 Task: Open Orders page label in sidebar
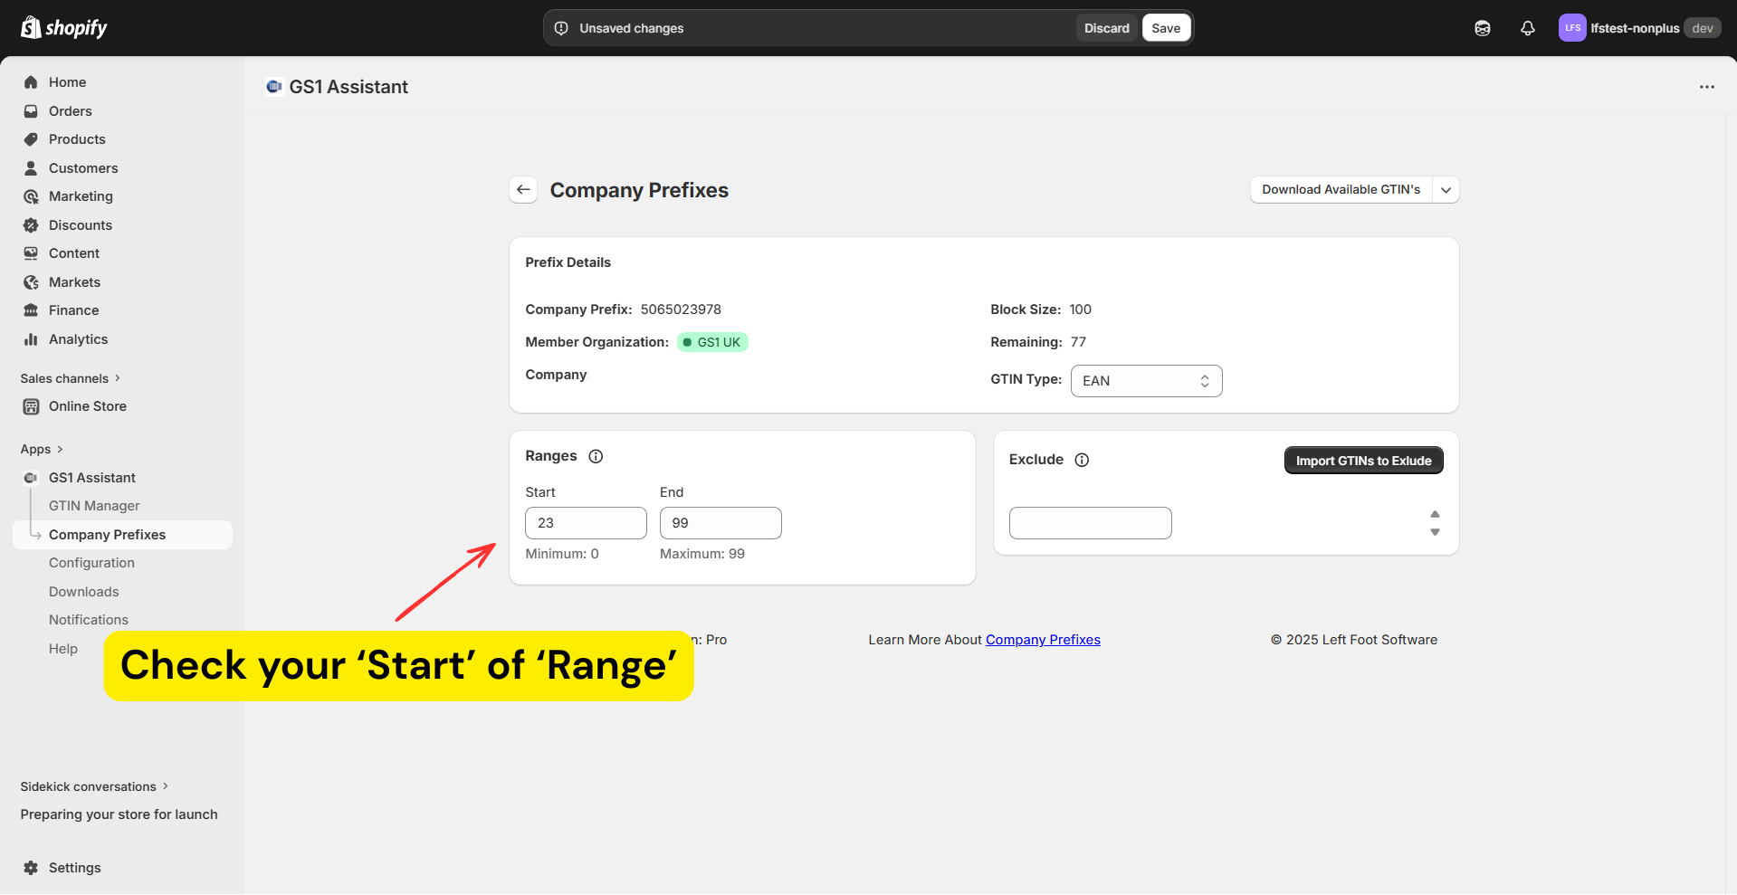pyautogui.click(x=71, y=111)
